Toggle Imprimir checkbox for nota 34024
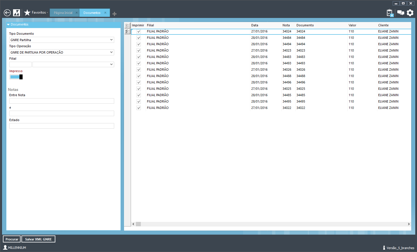417x252 pixels. [x=139, y=32]
